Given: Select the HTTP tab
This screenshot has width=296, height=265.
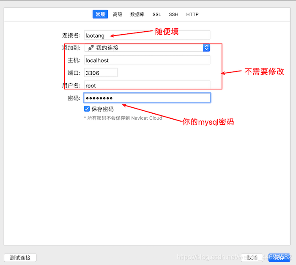Looking at the screenshot, I should (x=192, y=14).
